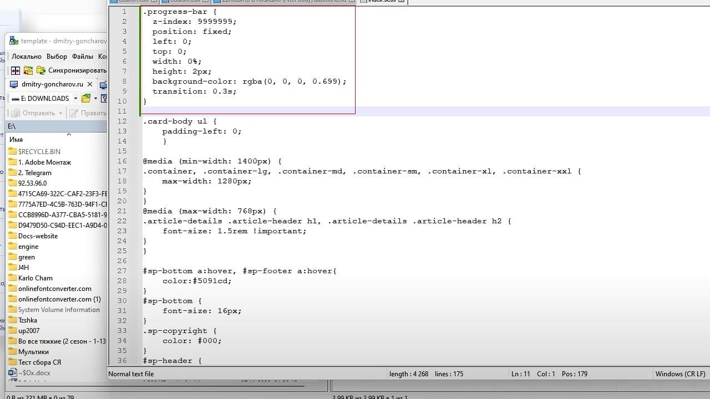Click the open directory folder icon in WinSCP
This screenshot has width=710, height=399.
pyautogui.click(x=85, y=99)
